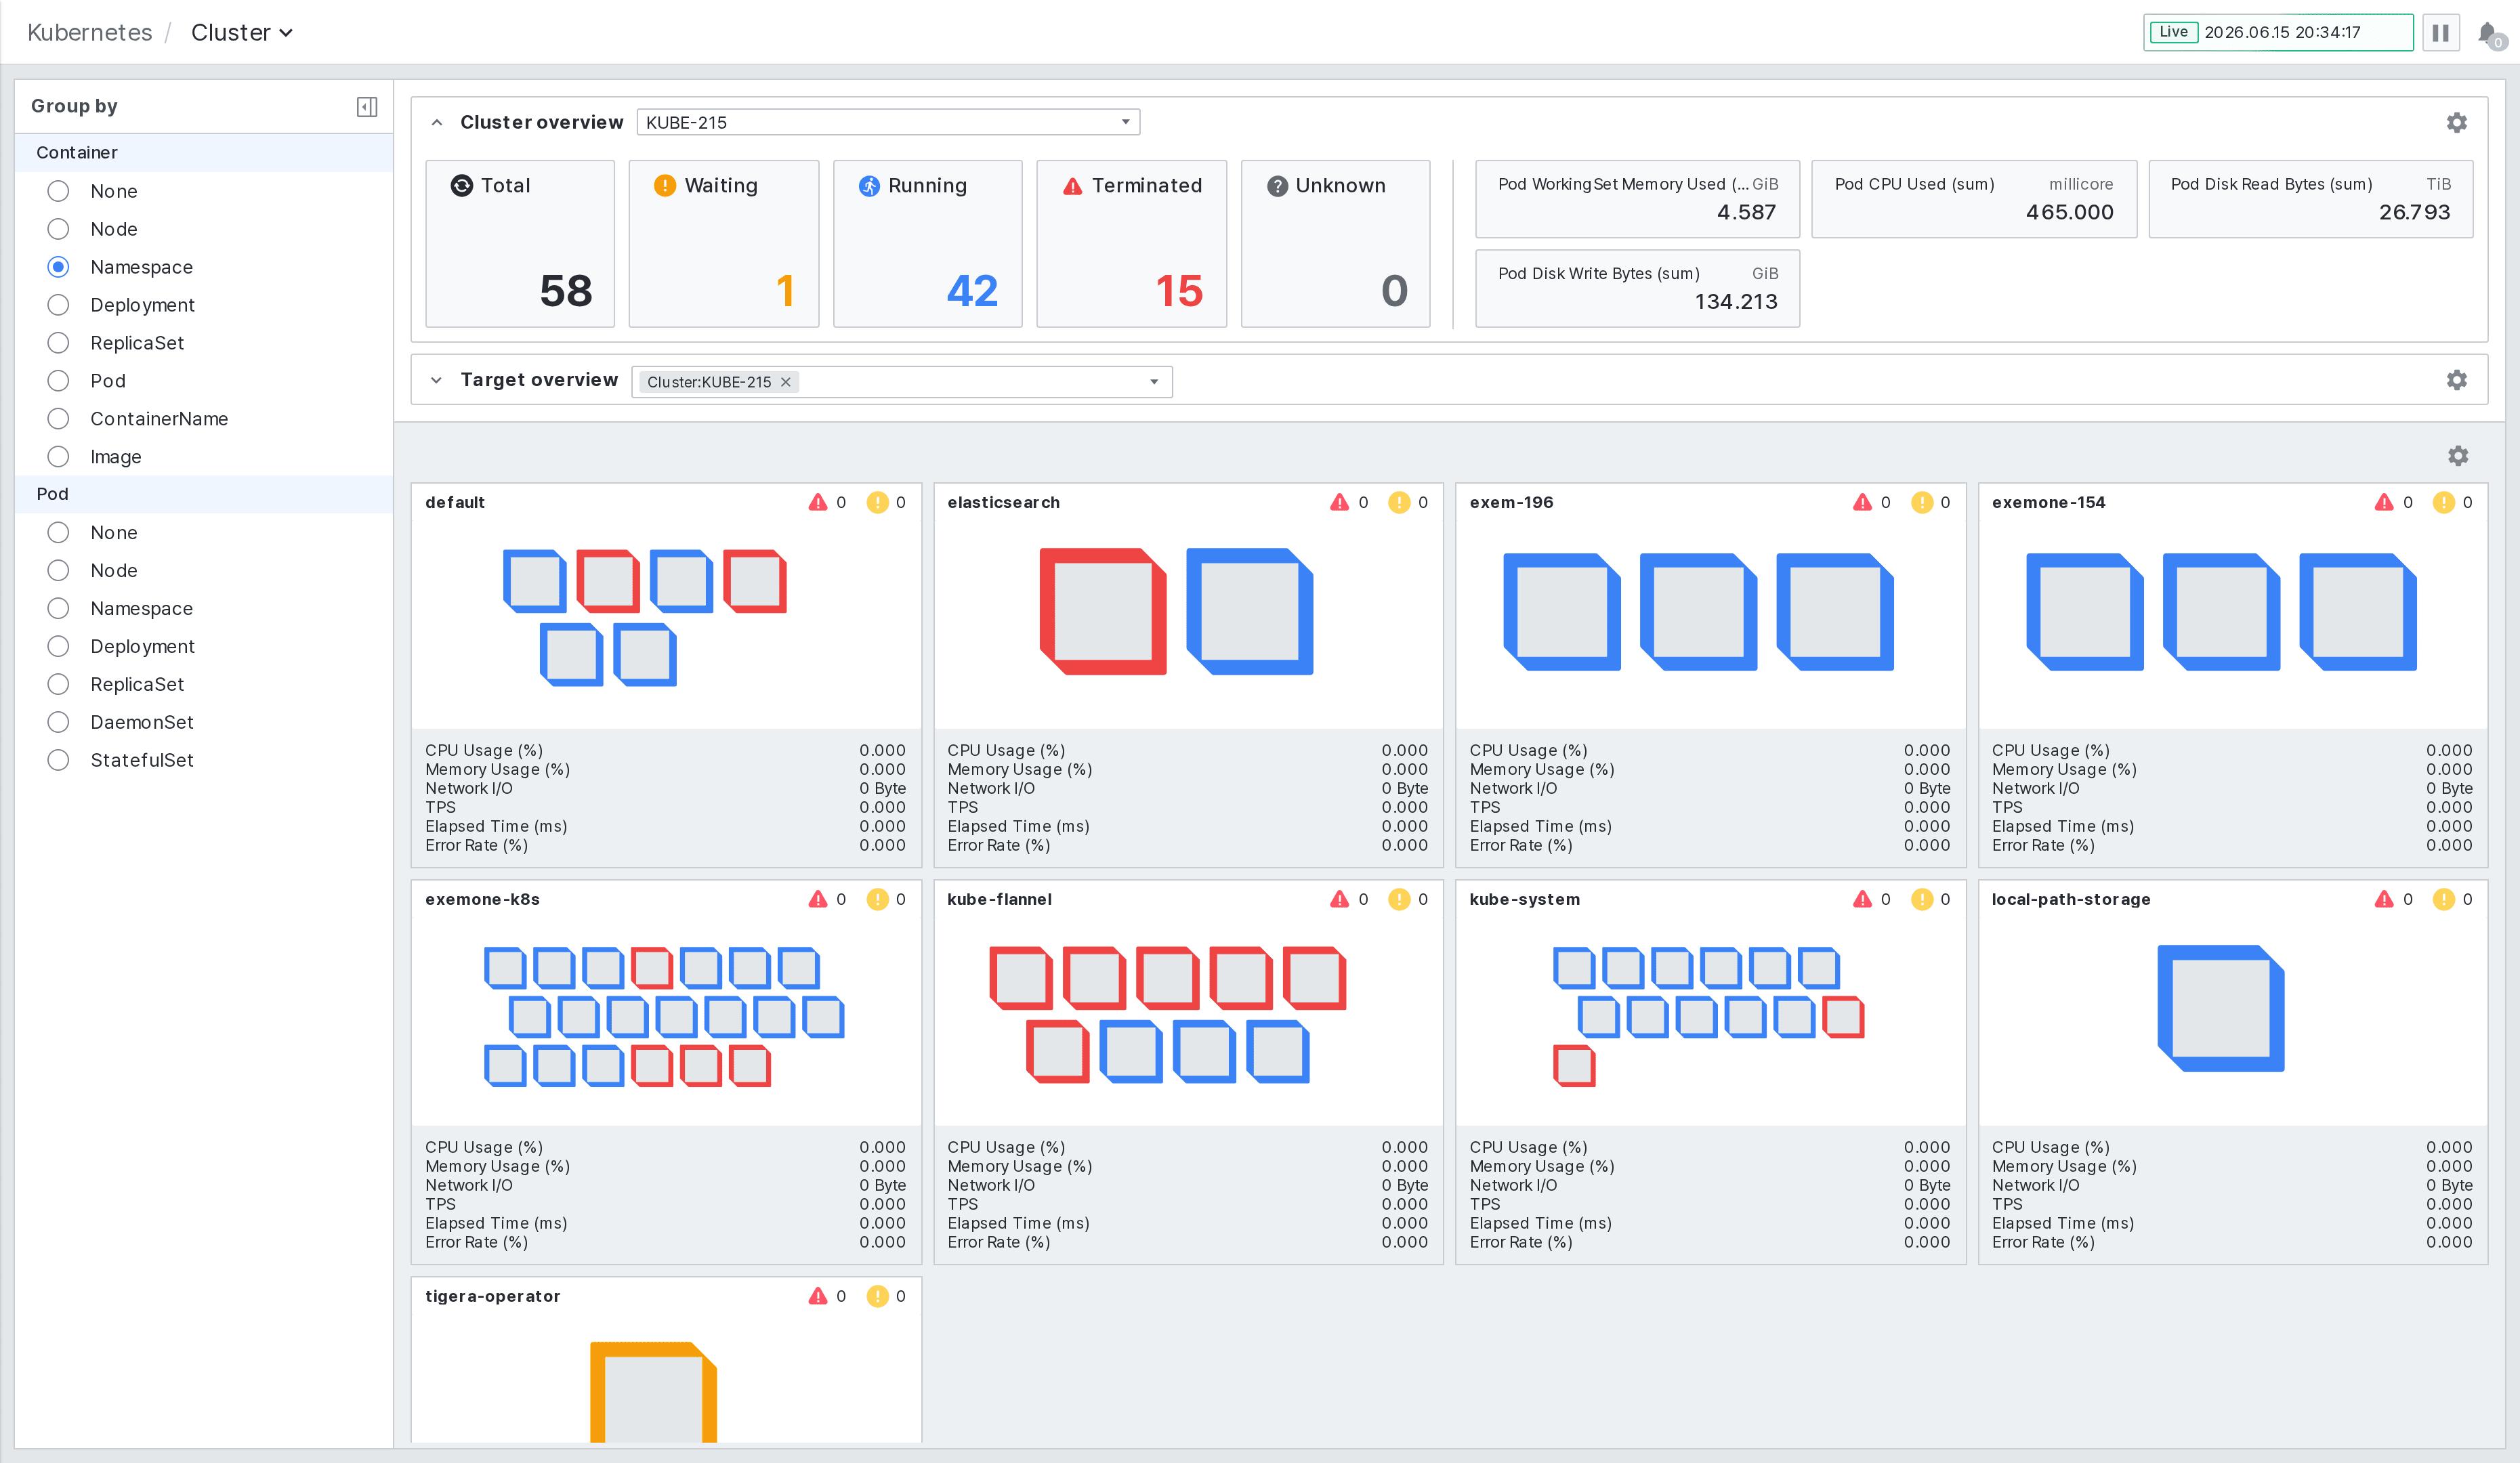Screen dimensions: 2520x1463
Task: Click yellow warning icon on elasticsearch card
Action: 1399,502
